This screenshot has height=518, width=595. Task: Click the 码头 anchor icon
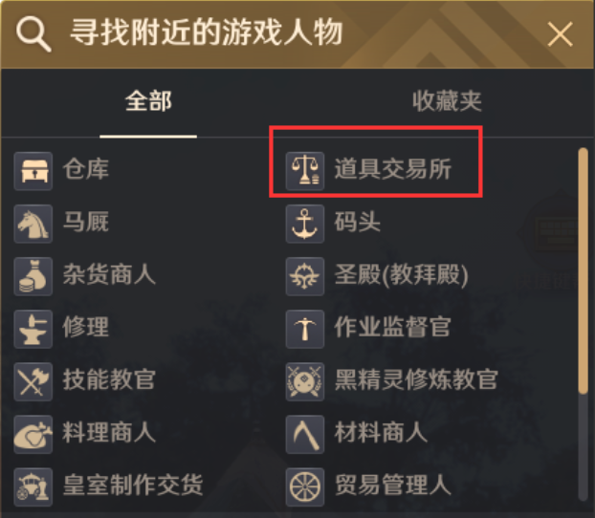(x=305, y=224)
